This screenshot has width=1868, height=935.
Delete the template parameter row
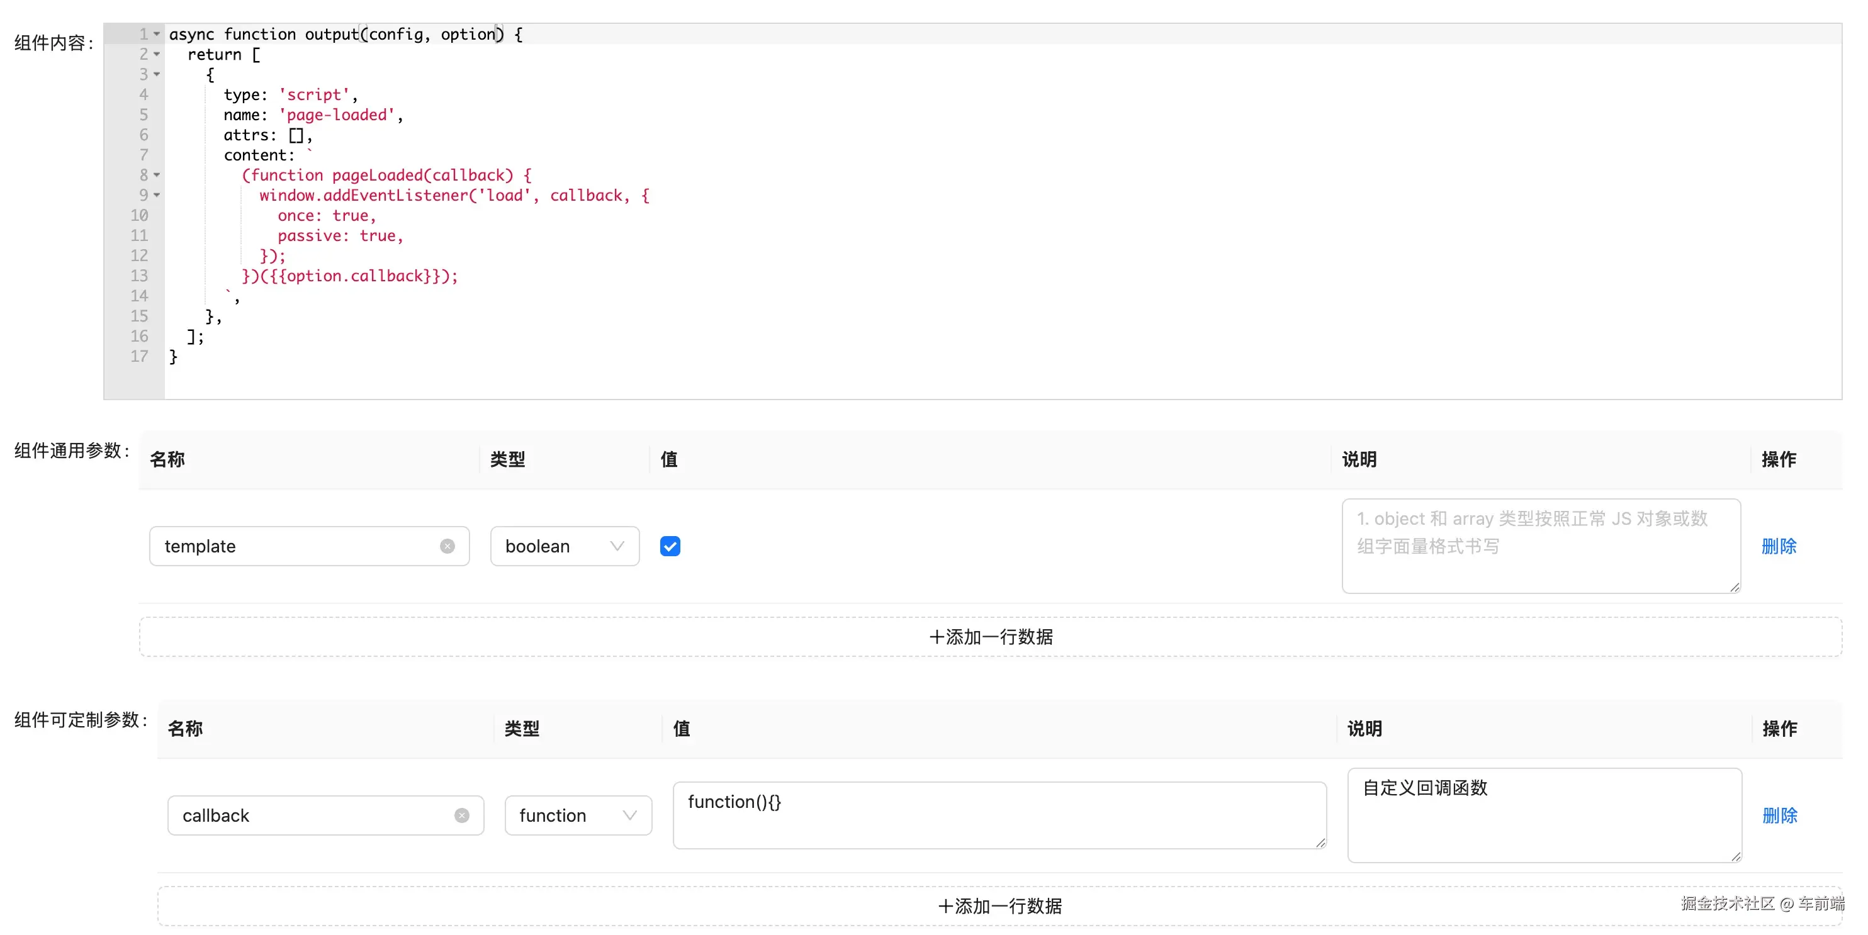[x=1778, y=546]
